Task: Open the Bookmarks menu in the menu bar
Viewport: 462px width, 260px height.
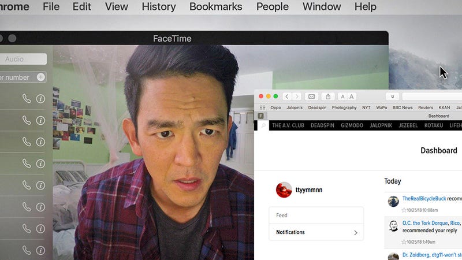Action: click(215, 6)
